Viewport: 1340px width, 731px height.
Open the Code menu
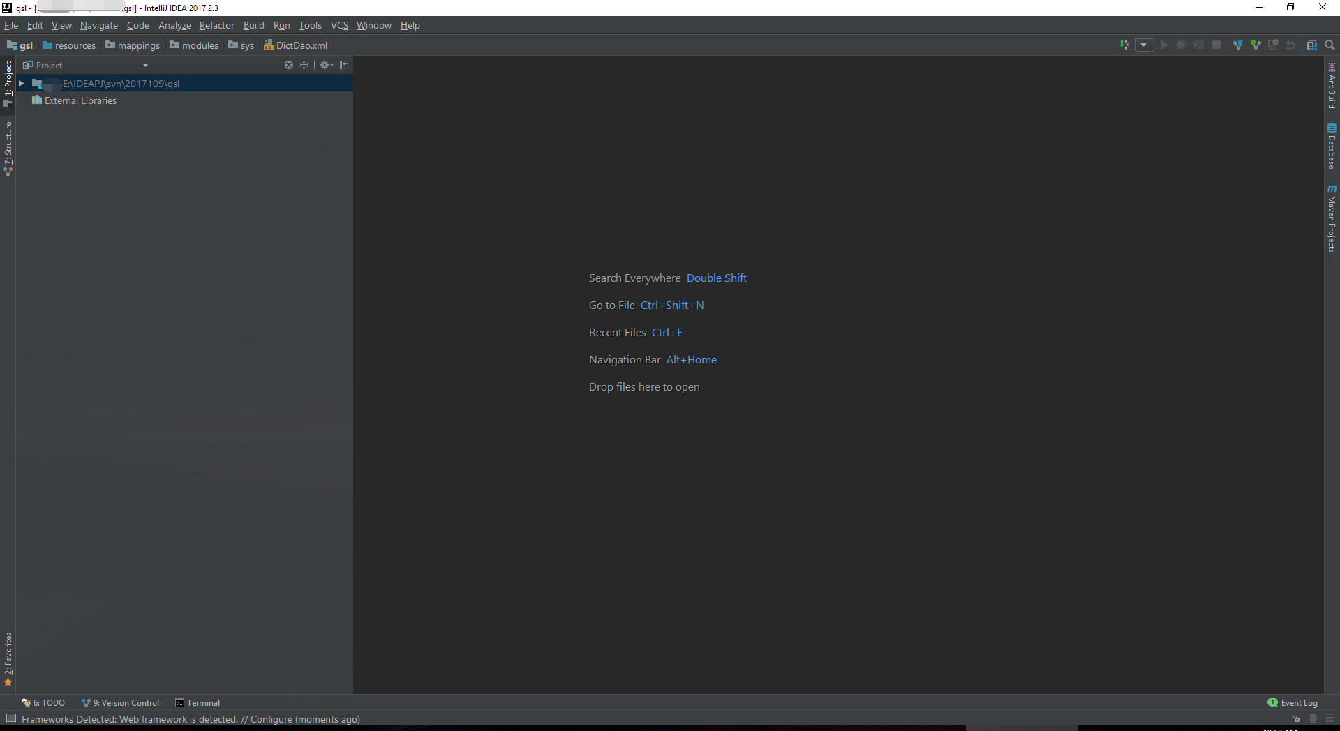138,25
